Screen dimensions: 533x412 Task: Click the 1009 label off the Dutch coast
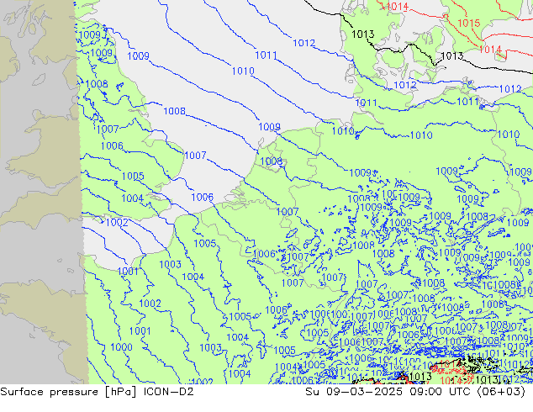(x=269, y=127)
